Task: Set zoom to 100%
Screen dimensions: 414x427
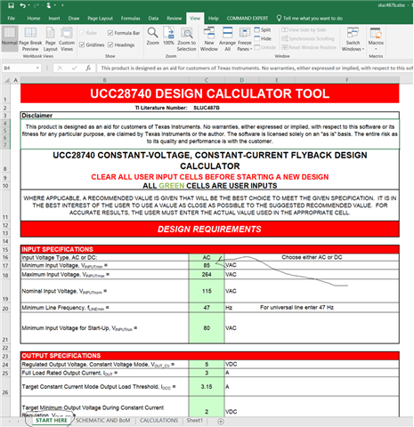Action: (168, 36)
